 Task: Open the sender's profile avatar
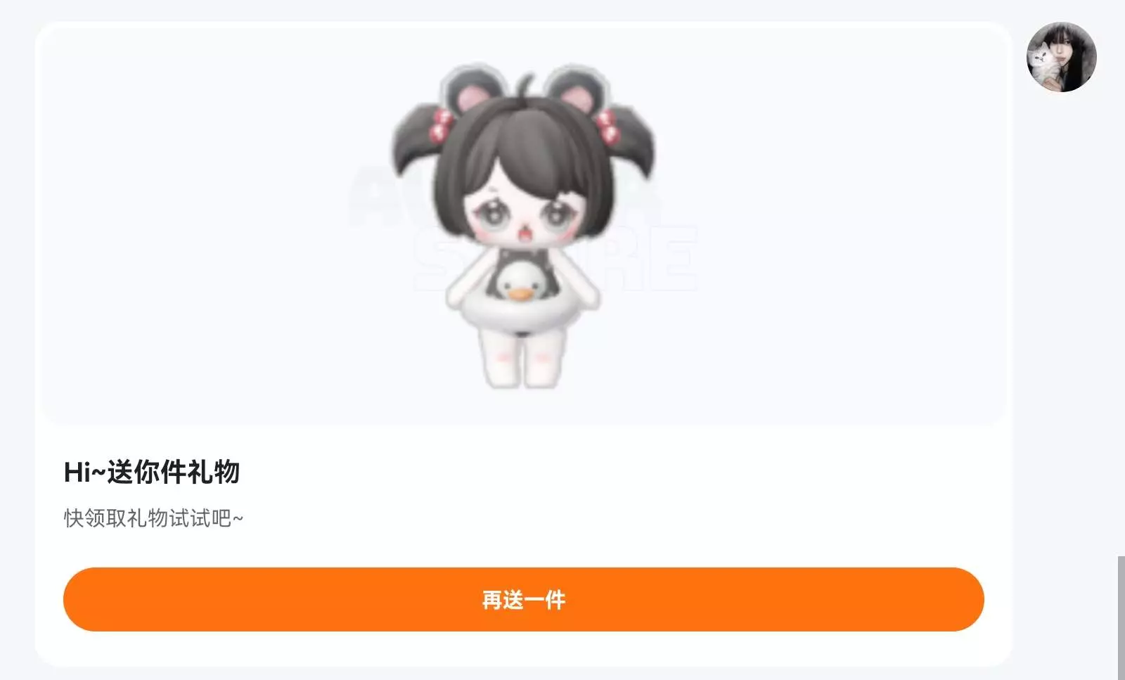pyautogui.click(x=1061, y=57)
